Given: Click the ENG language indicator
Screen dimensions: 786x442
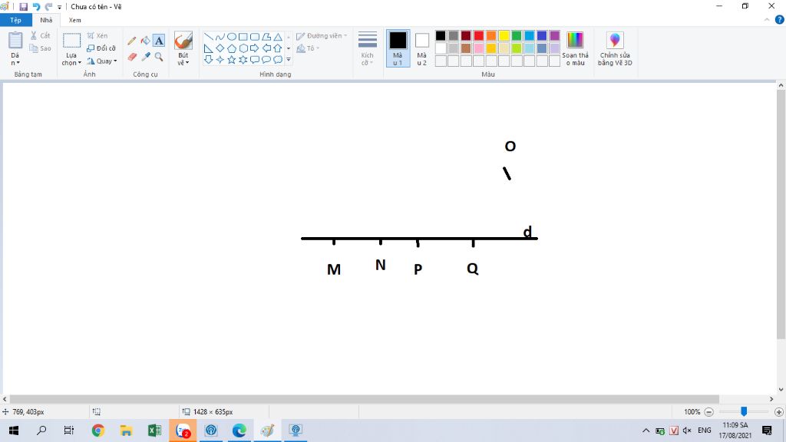Looking at the screenshot, I should (x=705, y=430).
